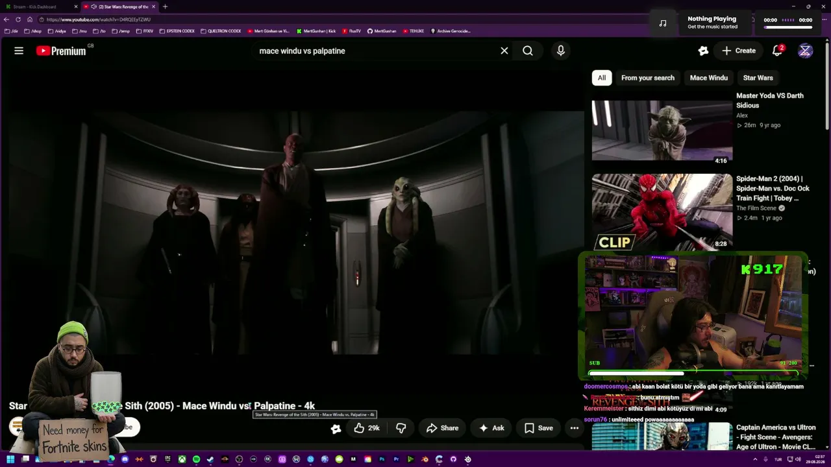Open Master Yoda VS Darth Sidious thumbnail
This screenshot has height=467, width=831.
pyautogui.click(x=662, y=130)
